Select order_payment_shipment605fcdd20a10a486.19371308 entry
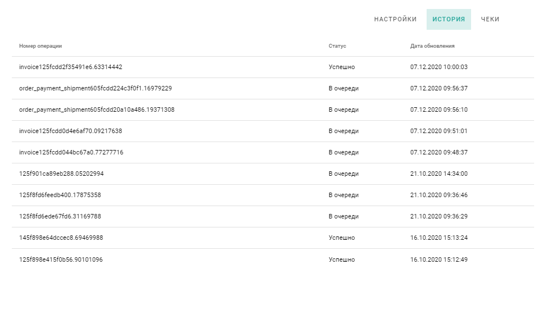Image resolution: width=542 pixels, height=310 pixels. click(273, 110)
